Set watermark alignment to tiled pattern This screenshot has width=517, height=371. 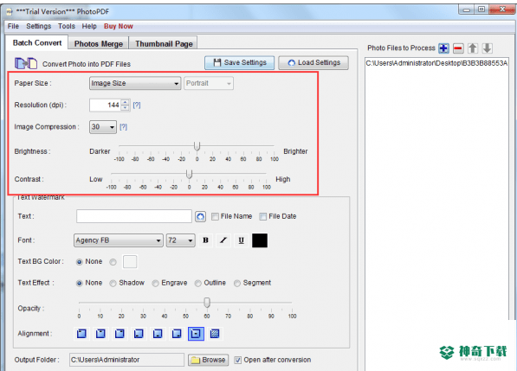[x=215, y=334]
